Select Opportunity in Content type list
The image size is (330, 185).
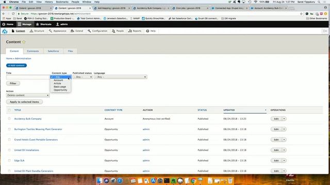click(60, 90)
